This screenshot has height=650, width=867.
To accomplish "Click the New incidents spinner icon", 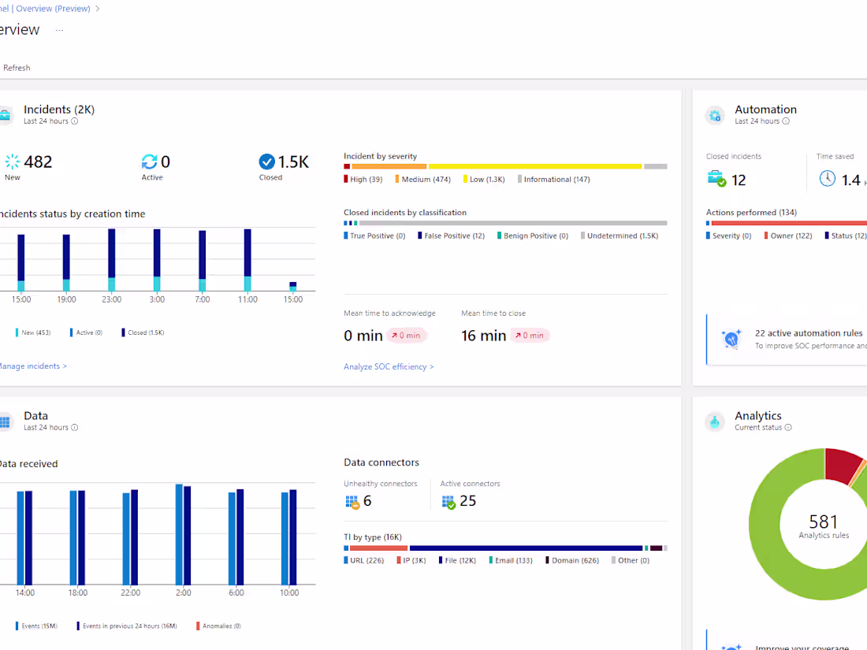I will pyautogui.click(x=12, y=162).
